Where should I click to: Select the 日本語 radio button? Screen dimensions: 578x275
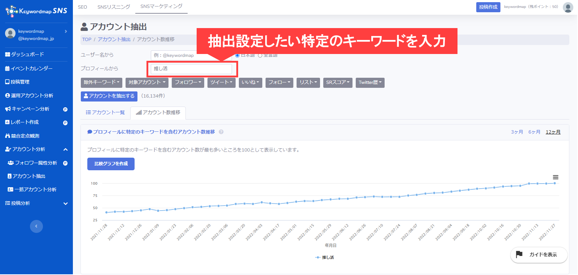pyautogui.click(x=237, y=55)
